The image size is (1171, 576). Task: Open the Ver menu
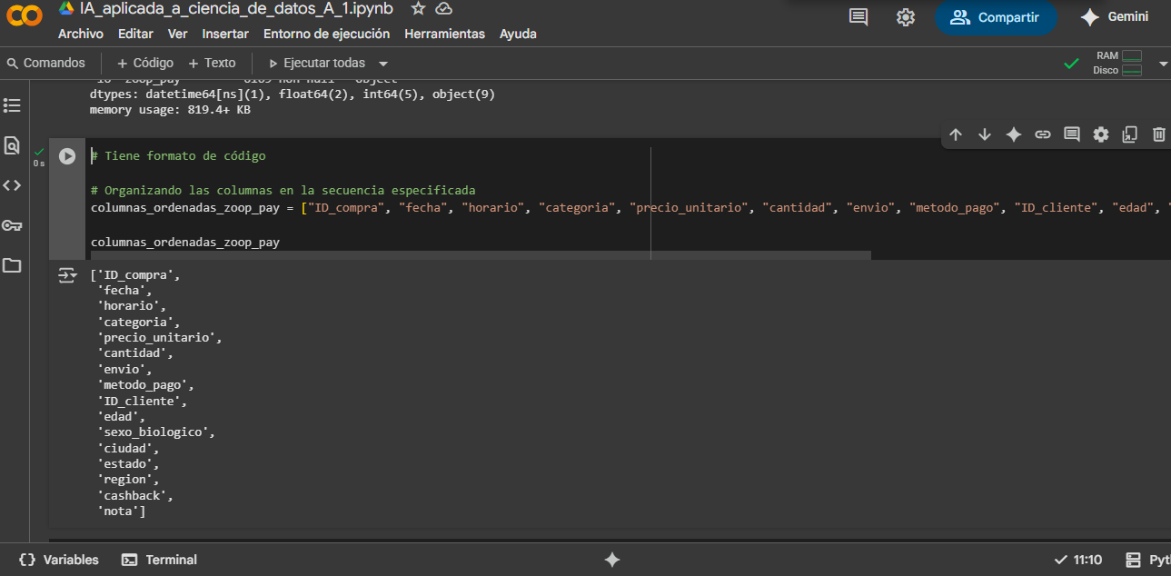pos(177,34)
